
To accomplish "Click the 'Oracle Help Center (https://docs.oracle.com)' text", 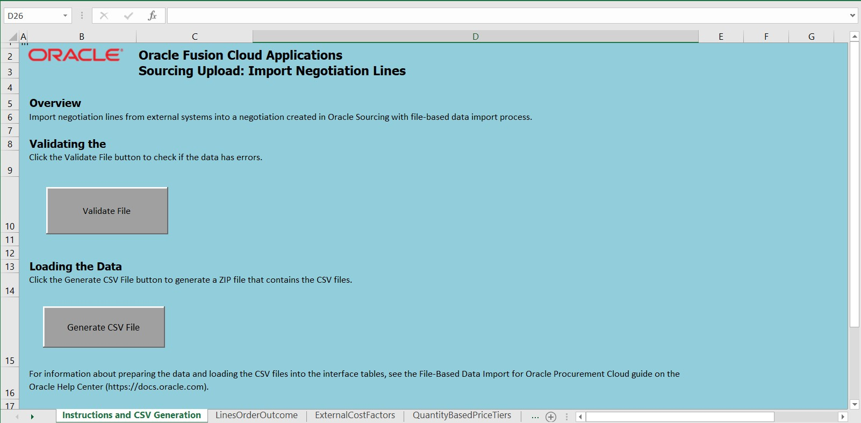I will pos(119,387).
